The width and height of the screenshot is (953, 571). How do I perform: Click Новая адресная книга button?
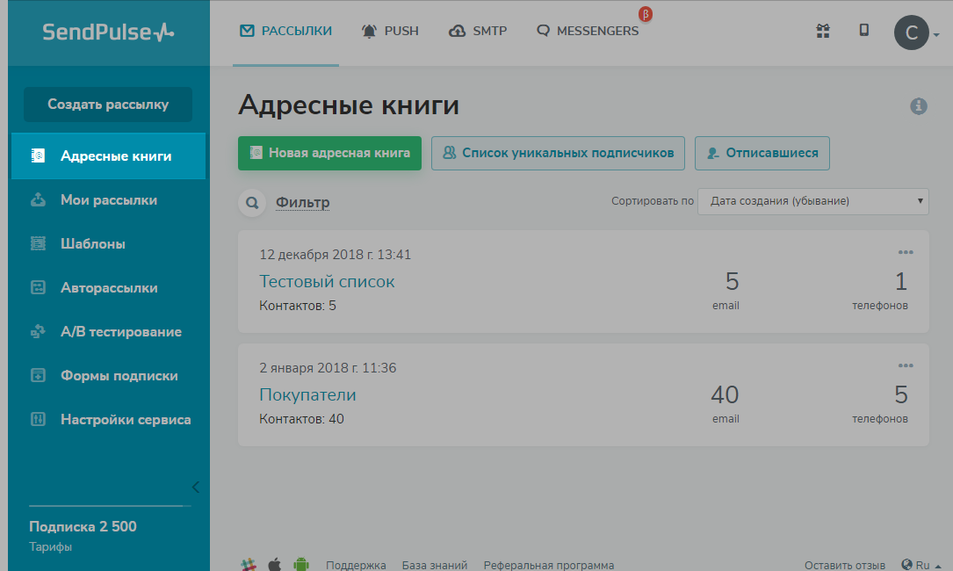tap(329, 153)
